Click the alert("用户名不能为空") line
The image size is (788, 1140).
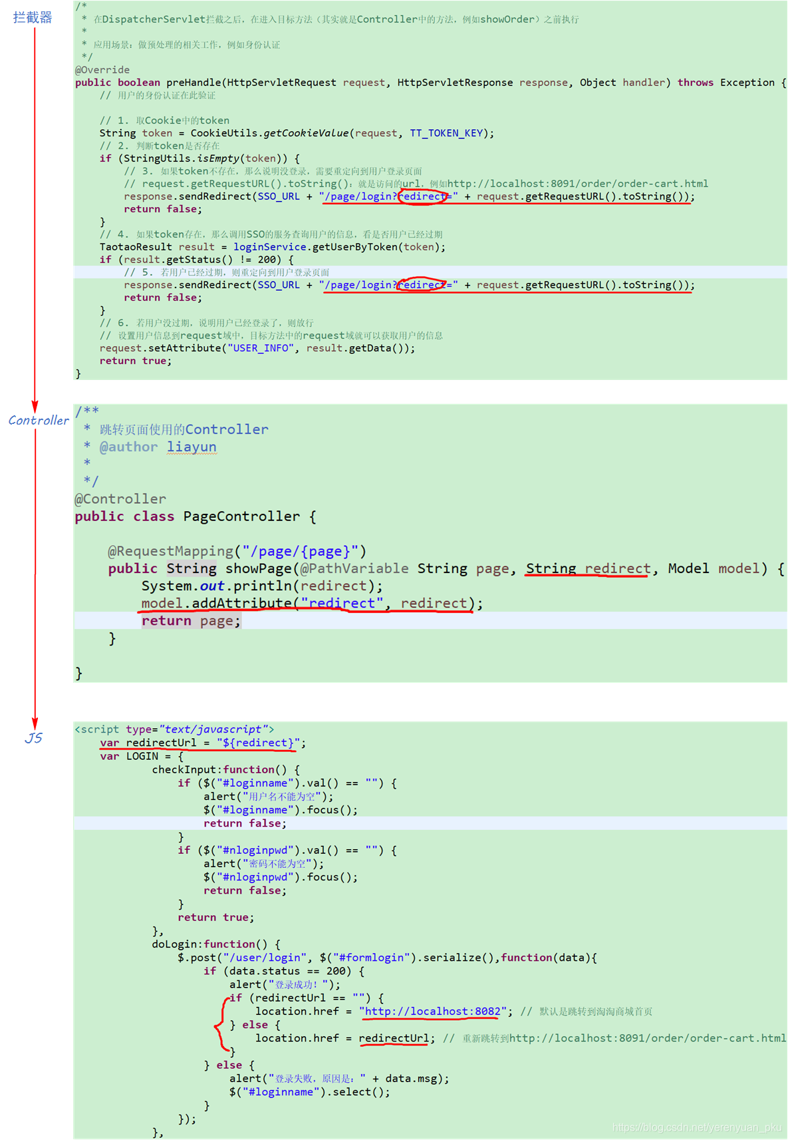(x=269, y=797)
